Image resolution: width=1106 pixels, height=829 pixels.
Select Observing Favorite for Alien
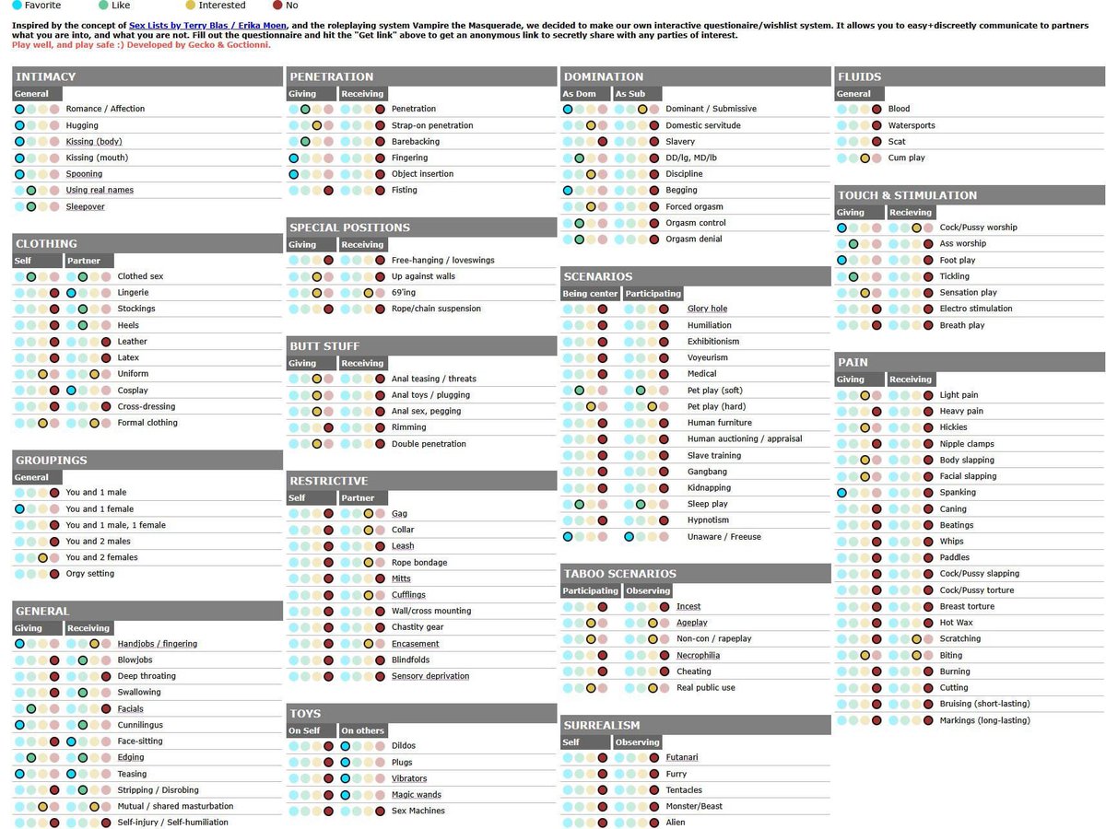click(x=619, y=823)
